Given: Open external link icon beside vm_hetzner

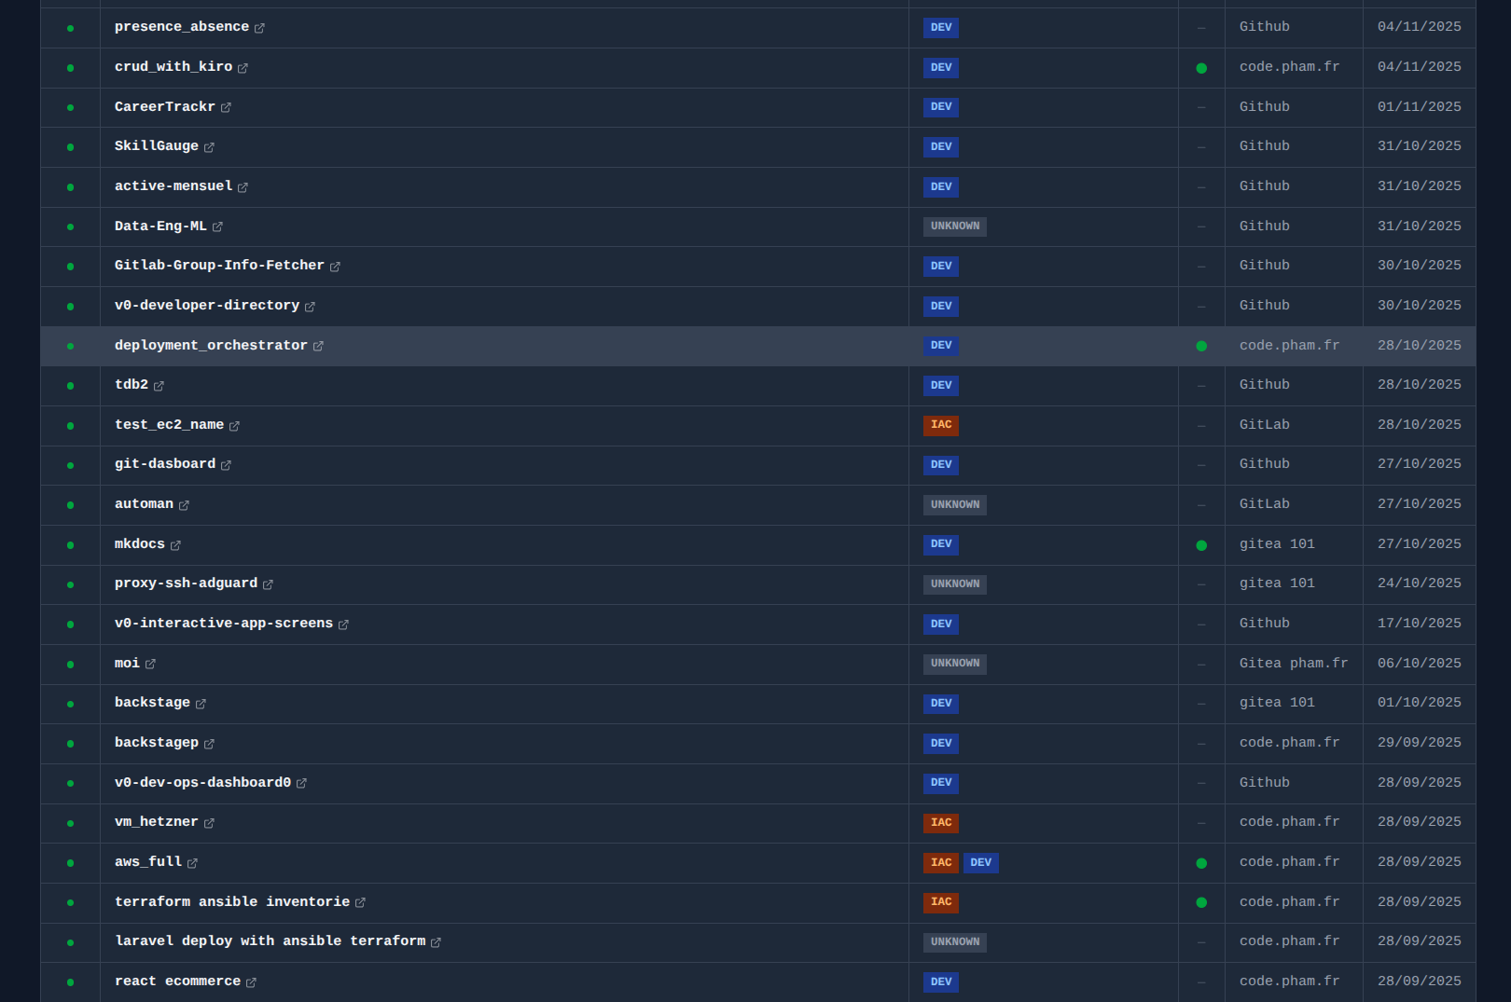Looking at the screenshot, I should point(209,823).
